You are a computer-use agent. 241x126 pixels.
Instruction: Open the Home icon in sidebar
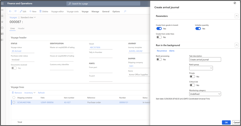(2, 16)
